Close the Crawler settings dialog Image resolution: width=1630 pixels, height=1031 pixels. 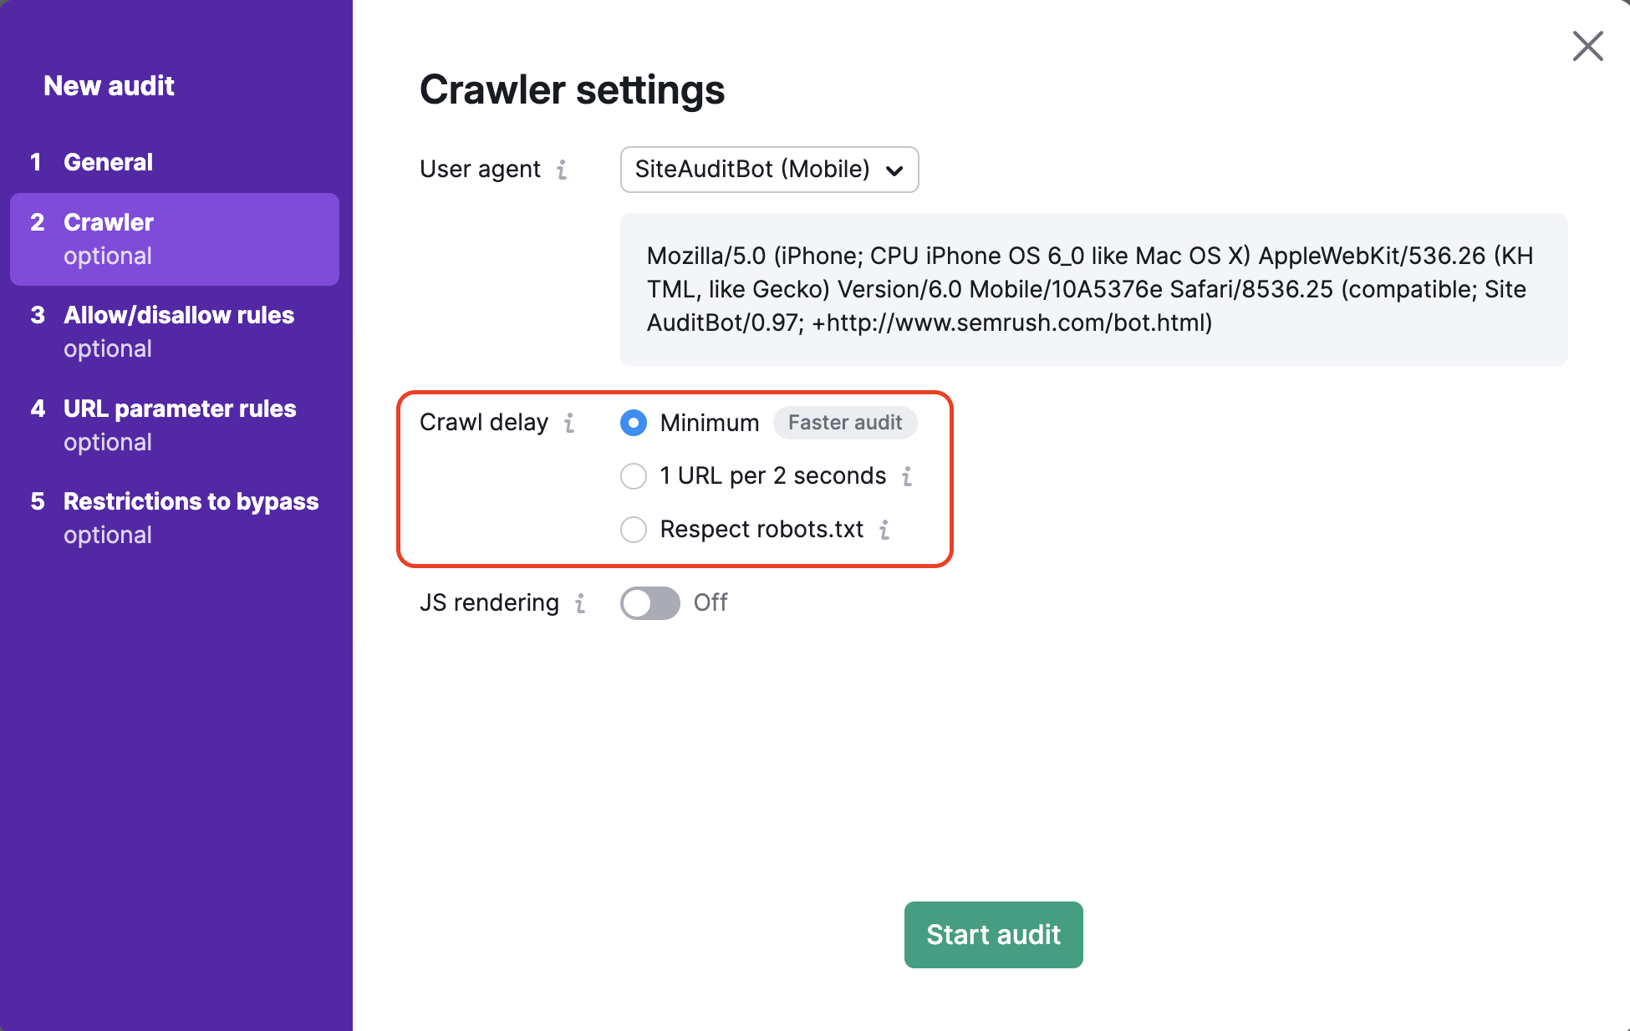(x=1587, y=47)
